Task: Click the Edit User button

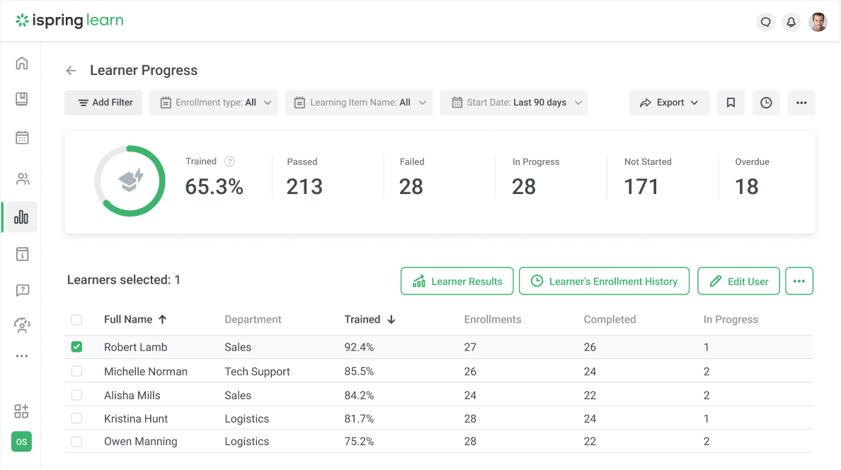Action: click(x=738, y=281)
